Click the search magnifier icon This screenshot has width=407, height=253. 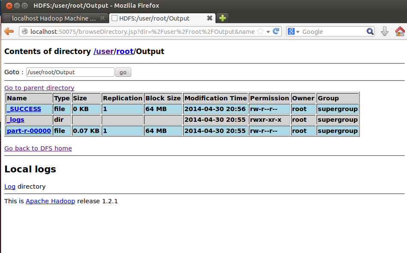pyautogui.click(x=370, y=31)
